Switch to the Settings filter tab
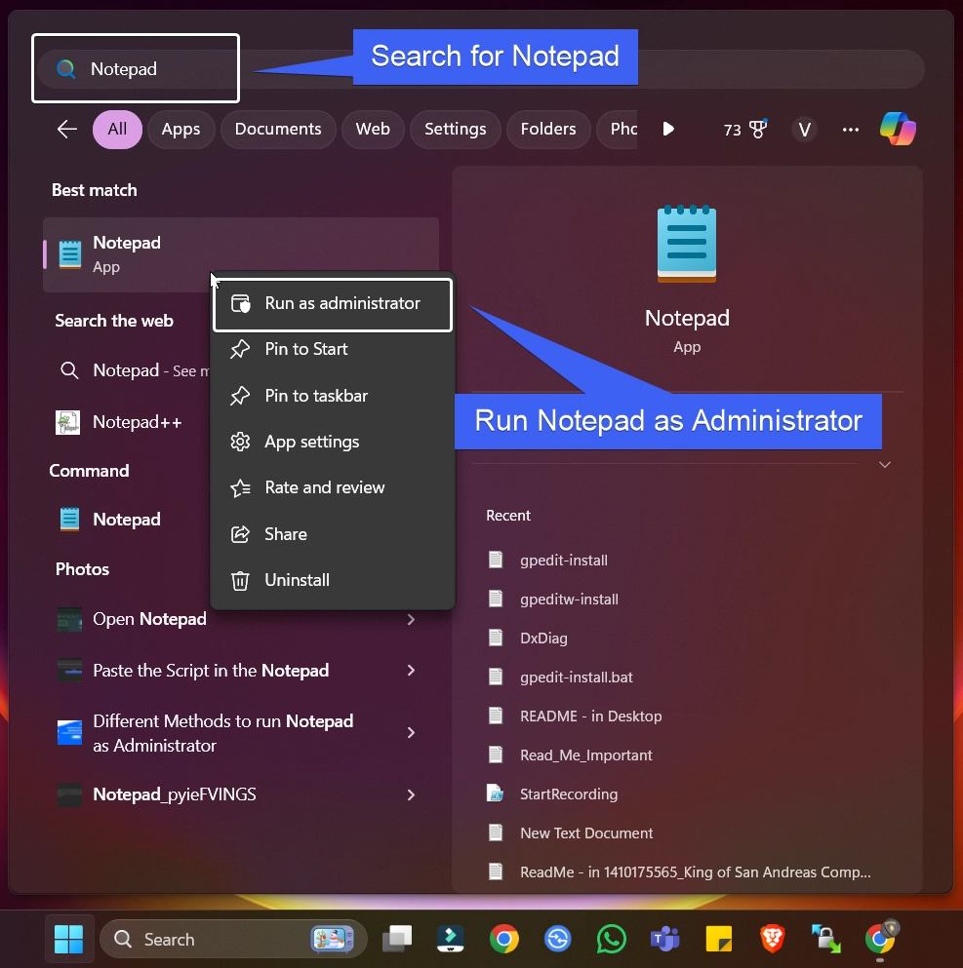The height and width of the screenshot is (968, 963). 456,129
